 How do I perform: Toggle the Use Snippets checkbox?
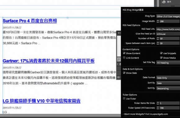161,53
